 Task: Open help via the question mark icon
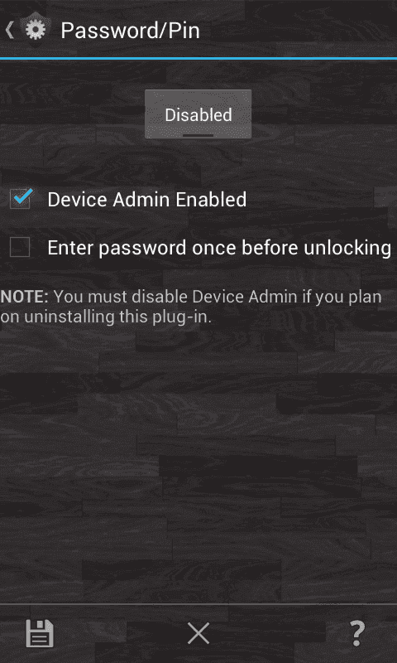[x=357, y=633]
